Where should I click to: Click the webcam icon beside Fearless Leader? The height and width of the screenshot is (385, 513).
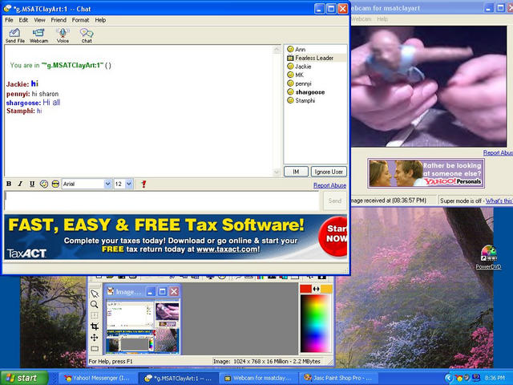click(x=290, y=58)
